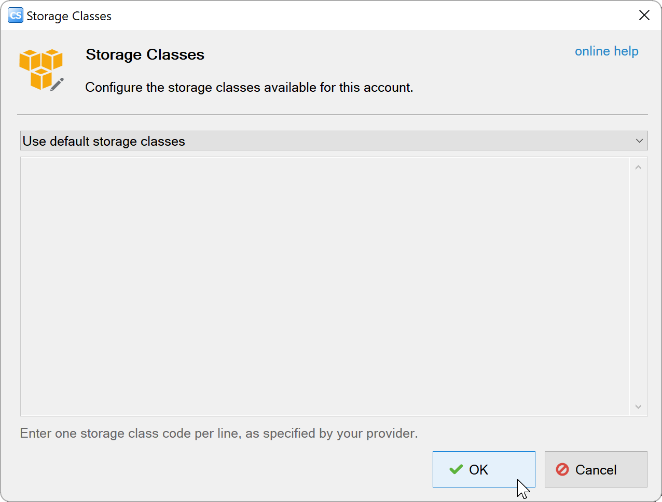Open the online help link

[x=606, y=51]
